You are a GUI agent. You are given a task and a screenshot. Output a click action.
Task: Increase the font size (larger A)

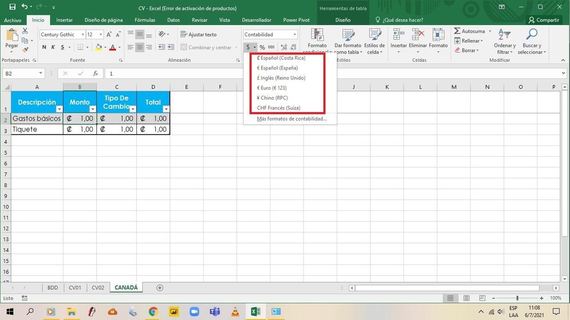[x=108, y=35]
